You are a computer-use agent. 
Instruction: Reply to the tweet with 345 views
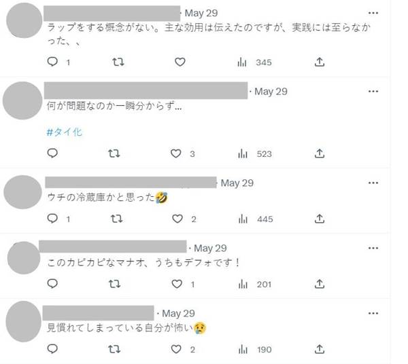click(52, 62)
